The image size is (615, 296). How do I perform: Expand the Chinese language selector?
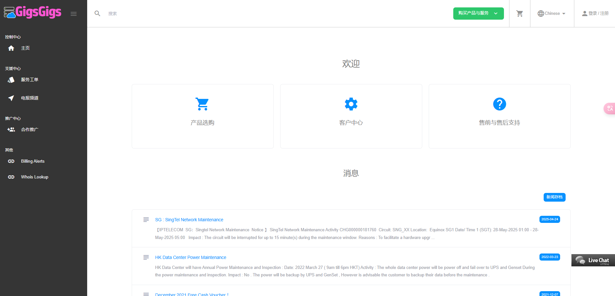(552, 13)
